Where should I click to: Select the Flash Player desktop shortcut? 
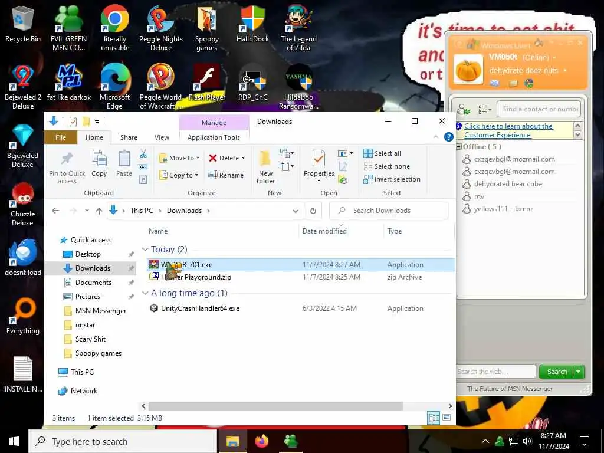pos(207,83)
